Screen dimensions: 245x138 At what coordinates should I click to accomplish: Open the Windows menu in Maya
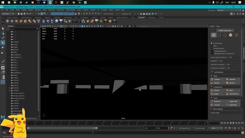38,10
